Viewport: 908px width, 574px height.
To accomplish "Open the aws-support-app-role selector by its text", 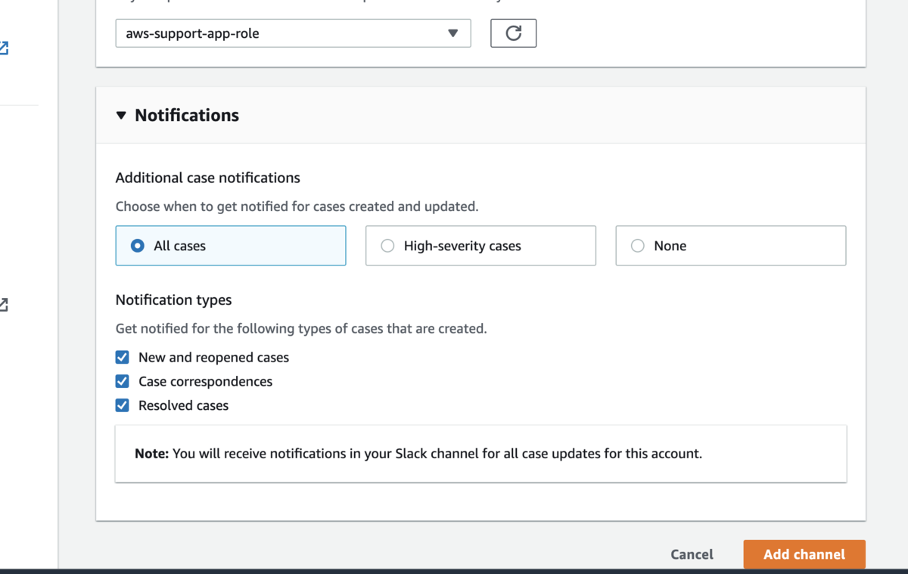I will click(x=192, y=33).
